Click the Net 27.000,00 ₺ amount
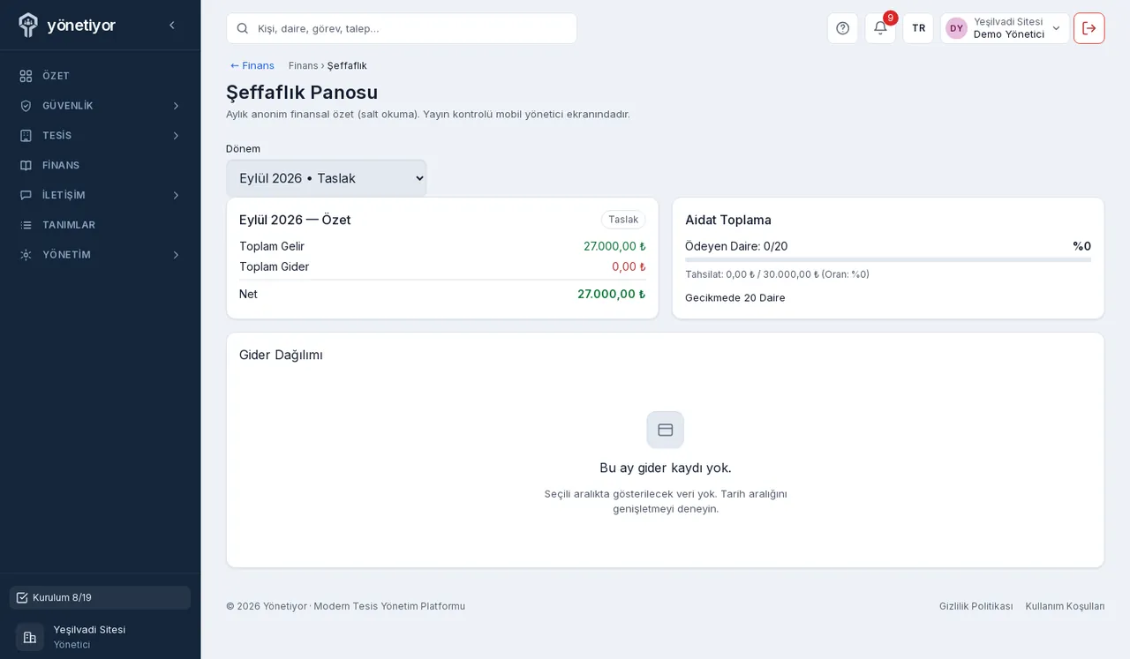Image resolution: width=1130 pixels, height=659 pixels. click(x=611, y=294)
